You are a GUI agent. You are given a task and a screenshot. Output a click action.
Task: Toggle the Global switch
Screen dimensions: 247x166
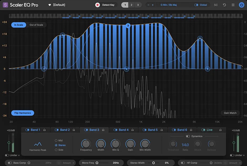coord(196,5)
